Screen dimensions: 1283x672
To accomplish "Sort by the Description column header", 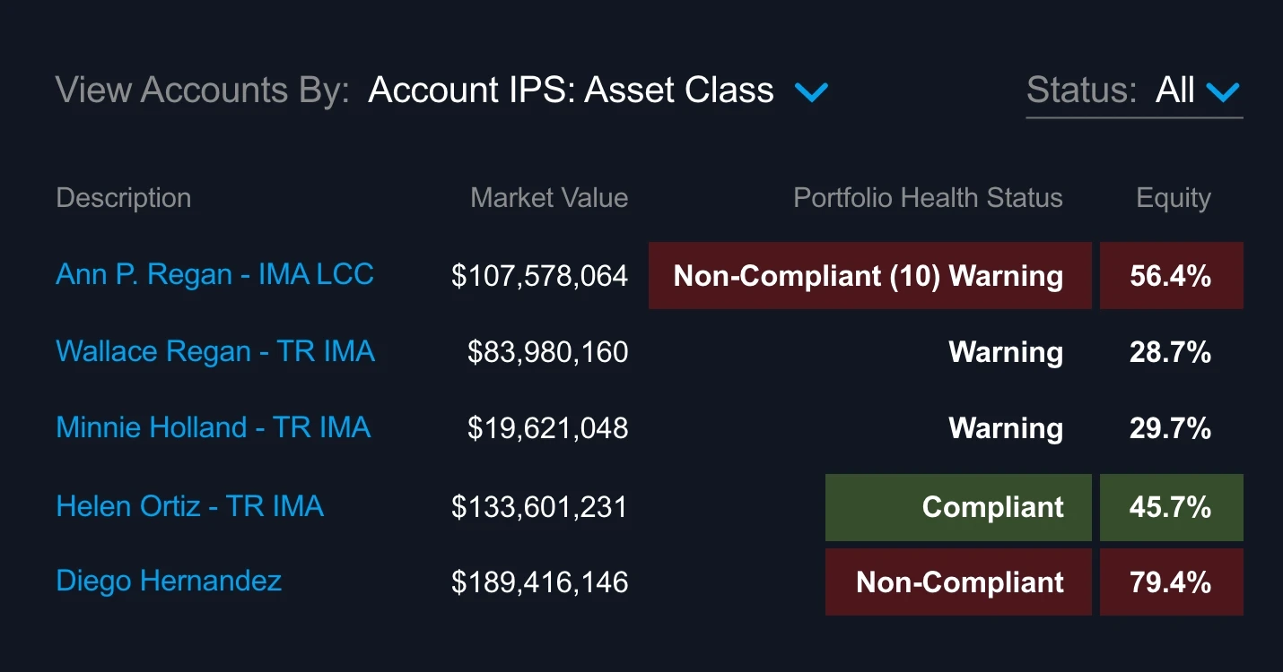I will (x=123, y=197).
